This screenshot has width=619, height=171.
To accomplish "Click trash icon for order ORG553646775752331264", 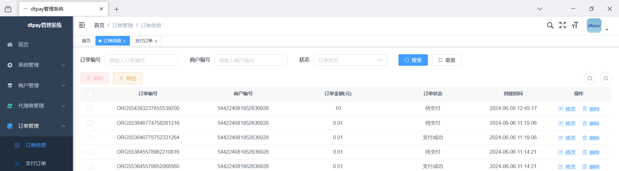I will (x=585, y=138).
